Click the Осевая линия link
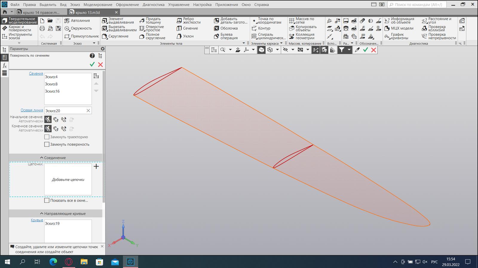The image size is (478, 268). point(32,110)
